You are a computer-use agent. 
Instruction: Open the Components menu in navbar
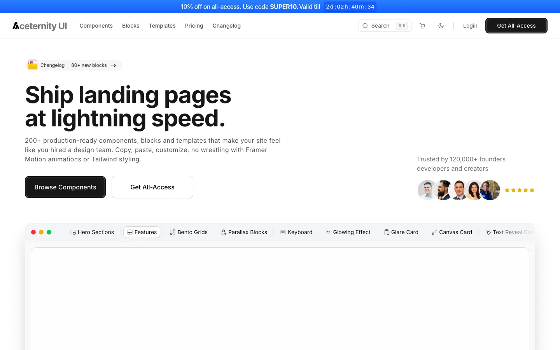[96, 26]
